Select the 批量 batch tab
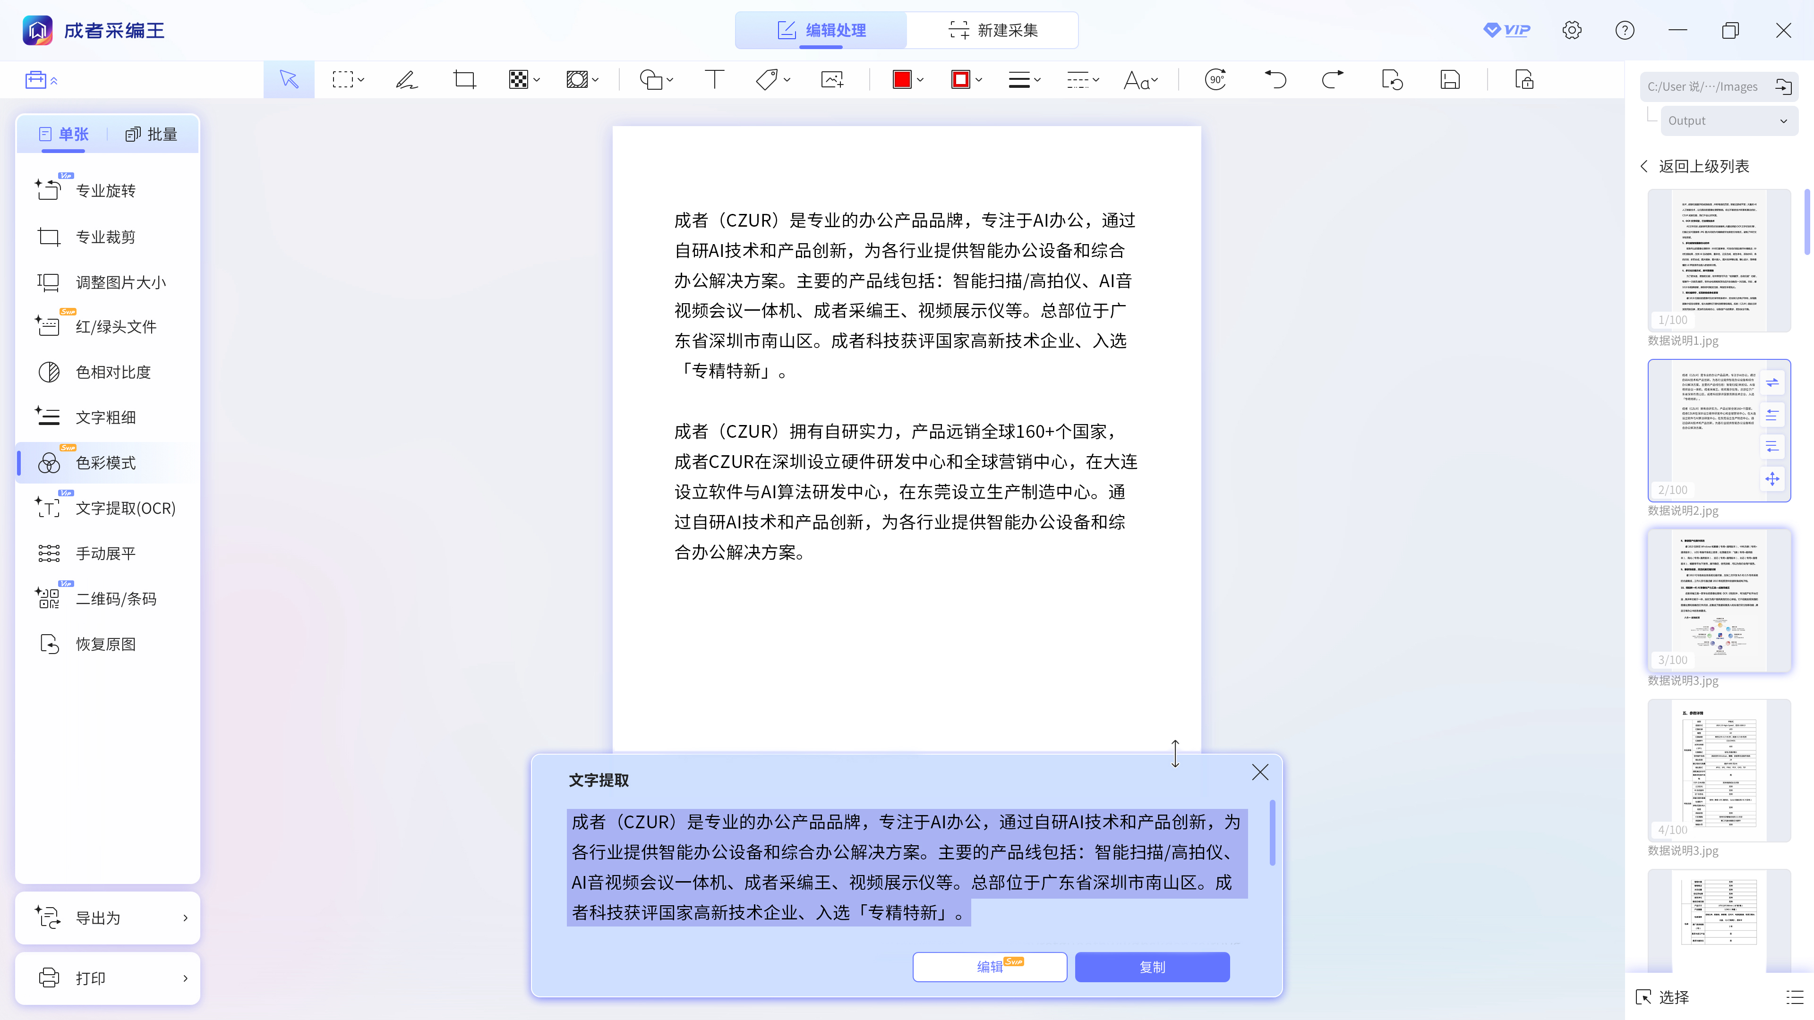Screen dimensions: 1814x1020 point(151,134)
